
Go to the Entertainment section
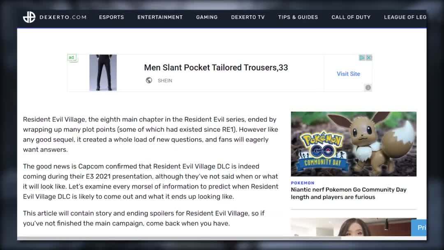pos(160,17)
